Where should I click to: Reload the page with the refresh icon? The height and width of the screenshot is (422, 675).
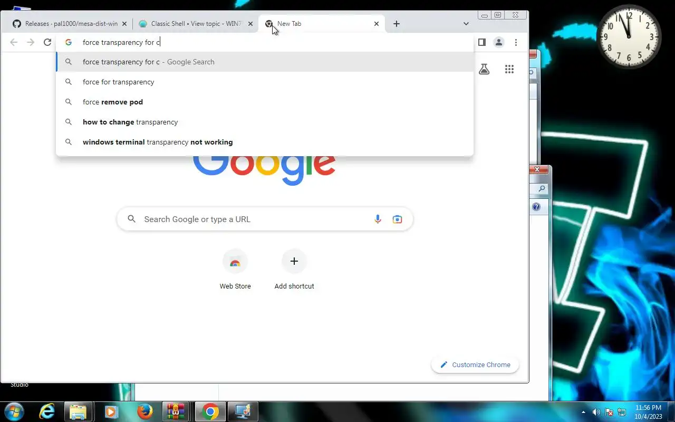point(47,42)
